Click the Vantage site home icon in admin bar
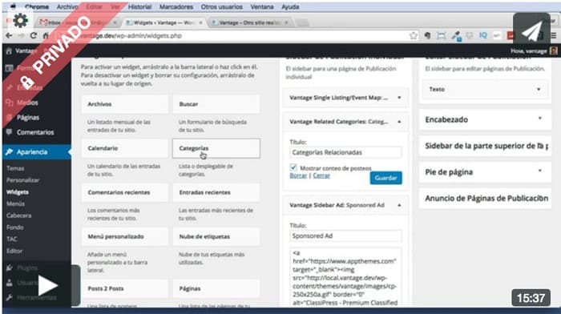Screen dimensions: 561x314 click(9, 50)
